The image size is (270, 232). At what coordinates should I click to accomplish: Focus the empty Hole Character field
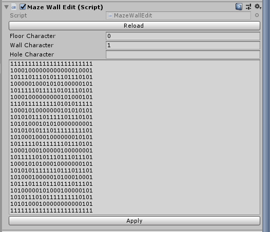[183, 54]
